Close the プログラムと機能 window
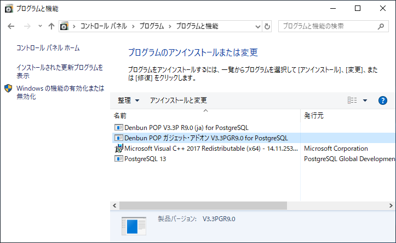The image size is (396, 243). click(x=383, y=8)
